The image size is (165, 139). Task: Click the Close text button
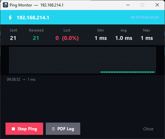coord(148,129)
